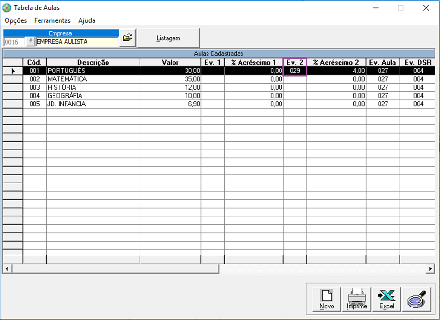Click the Cód. column header
The height and width of the screenshot is (320, 440).
click(x=34, y=62)
